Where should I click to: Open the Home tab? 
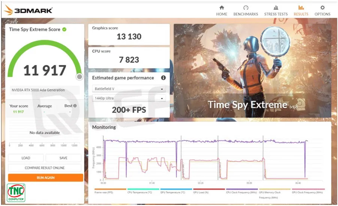click(x=222, y=11)
